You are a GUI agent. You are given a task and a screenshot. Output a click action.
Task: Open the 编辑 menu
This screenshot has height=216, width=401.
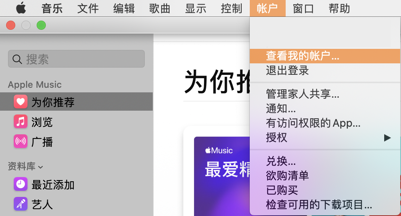(x=124, y=8)
